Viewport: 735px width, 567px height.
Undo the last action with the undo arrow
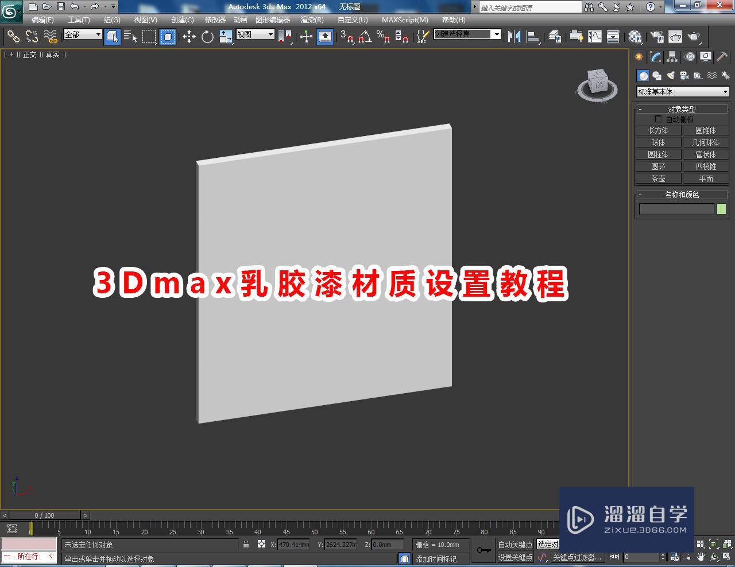pyautogui.click(x=74, y=7)
